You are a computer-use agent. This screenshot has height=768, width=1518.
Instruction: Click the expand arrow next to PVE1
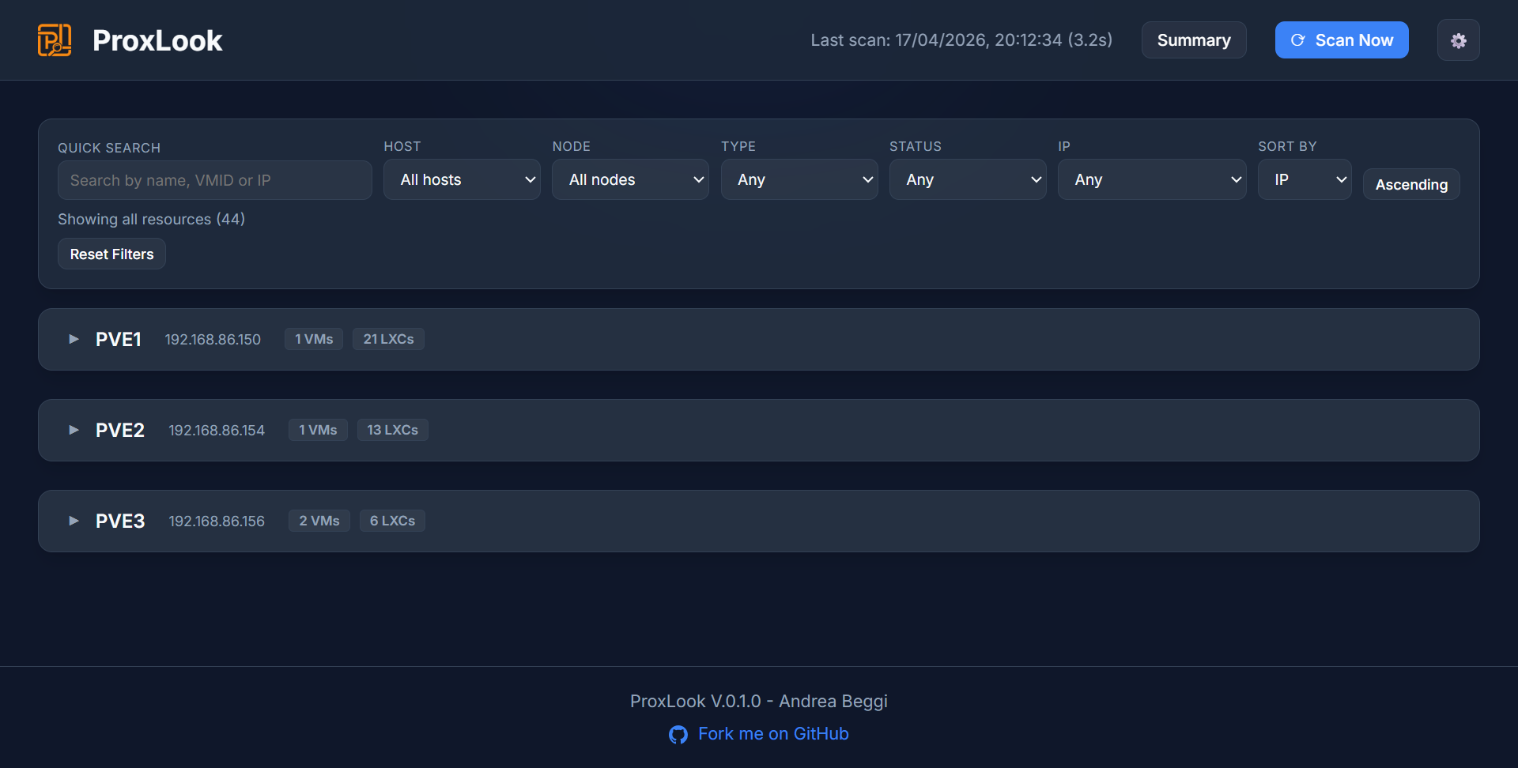pyautogui.click(x=74, y=339)
